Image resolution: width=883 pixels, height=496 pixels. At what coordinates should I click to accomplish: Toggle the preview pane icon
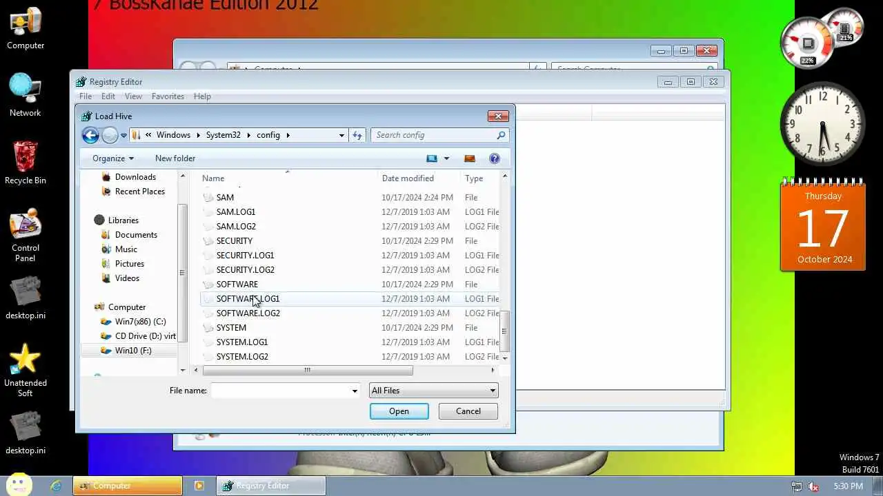470,158
